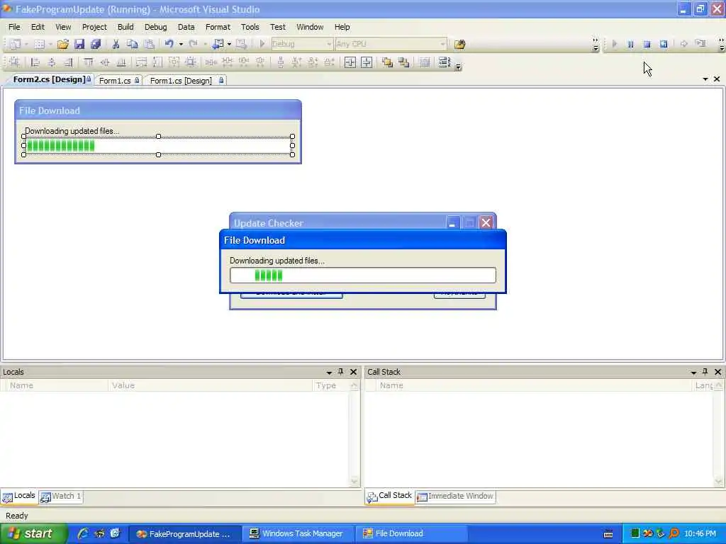This screenshot has width=726, height=544.
Task: Click the Copy icon in toolbar
Action: click(x=133, y=44)
